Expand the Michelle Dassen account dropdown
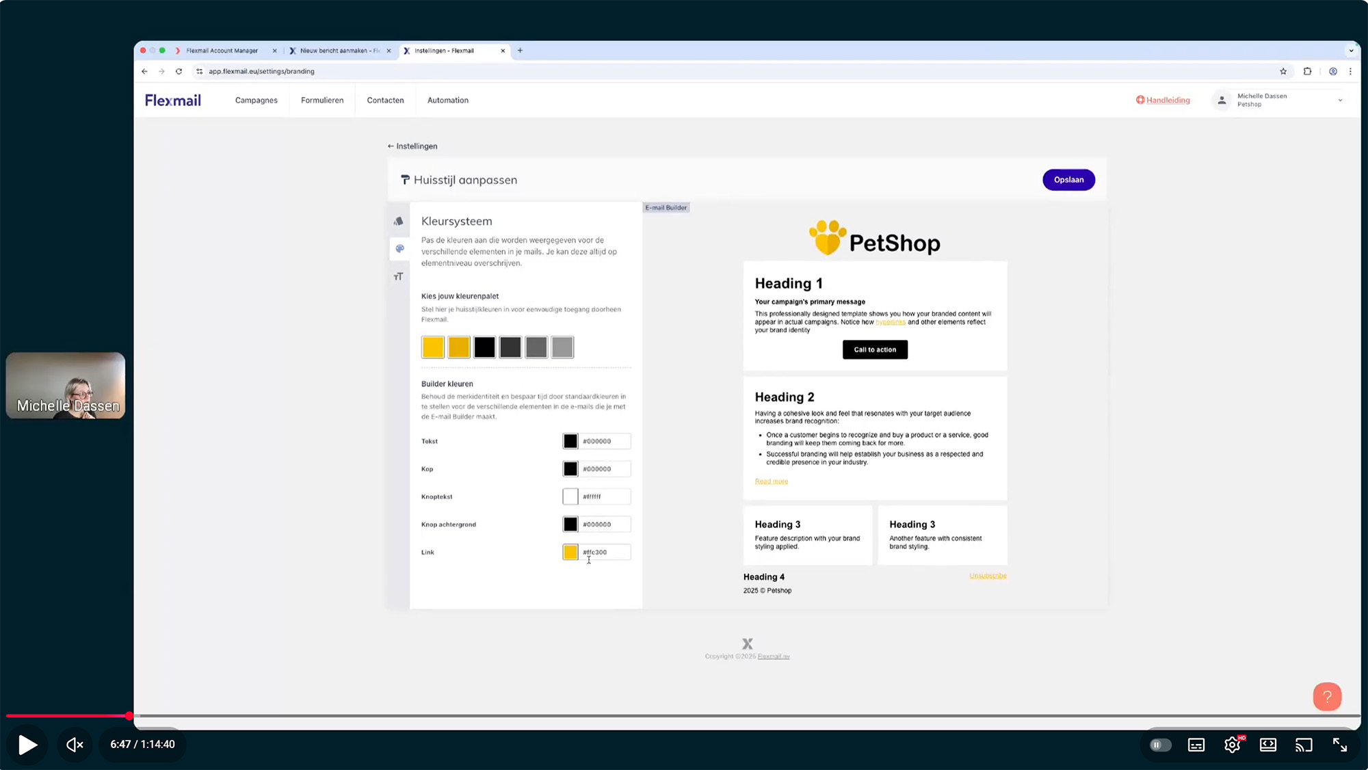 (1339, 101)
